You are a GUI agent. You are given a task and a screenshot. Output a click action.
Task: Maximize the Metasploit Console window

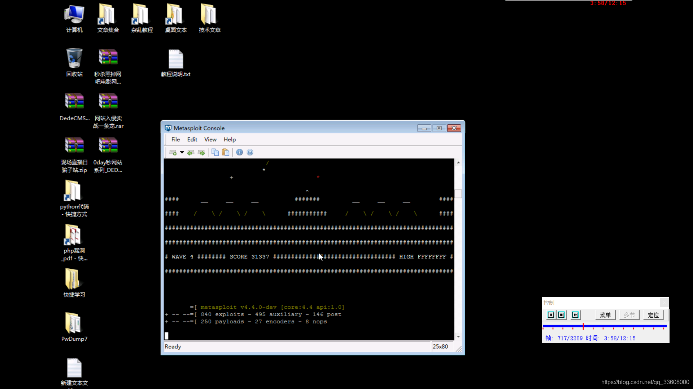pos(439,128)
